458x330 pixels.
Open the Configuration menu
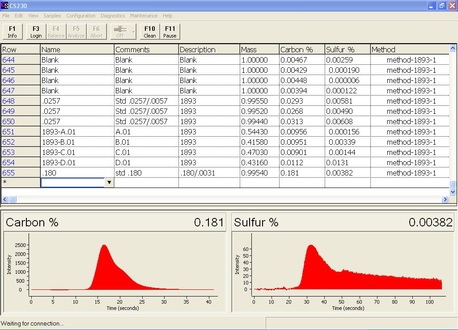[x=81, y=16]
